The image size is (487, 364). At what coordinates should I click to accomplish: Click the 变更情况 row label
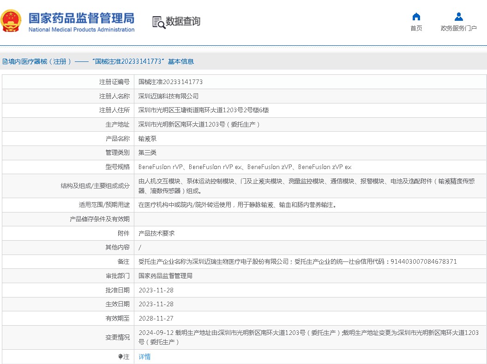[117, 337]
